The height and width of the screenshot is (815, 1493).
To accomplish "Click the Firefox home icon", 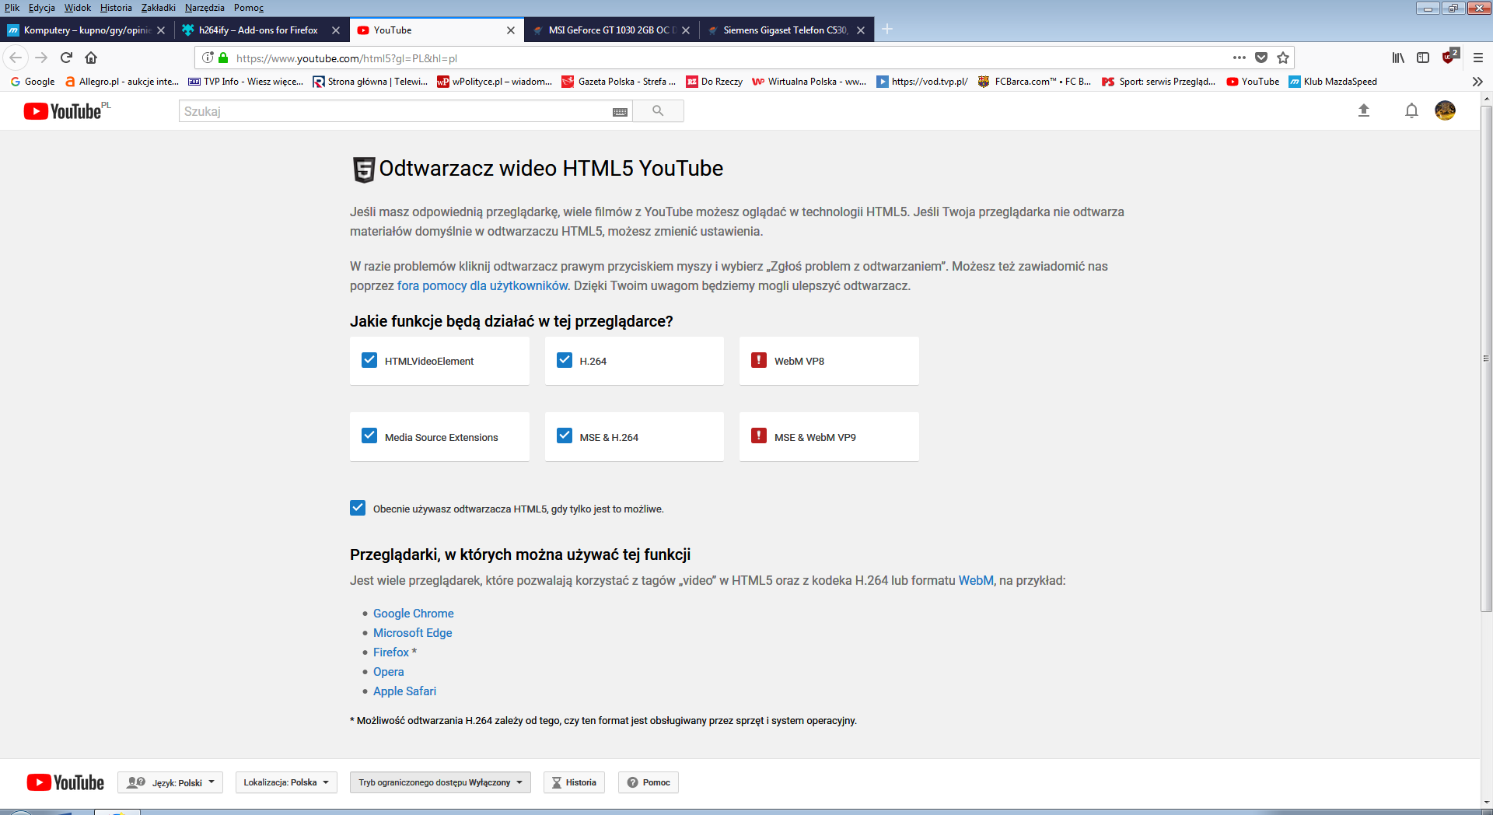I will click(91, 58).
